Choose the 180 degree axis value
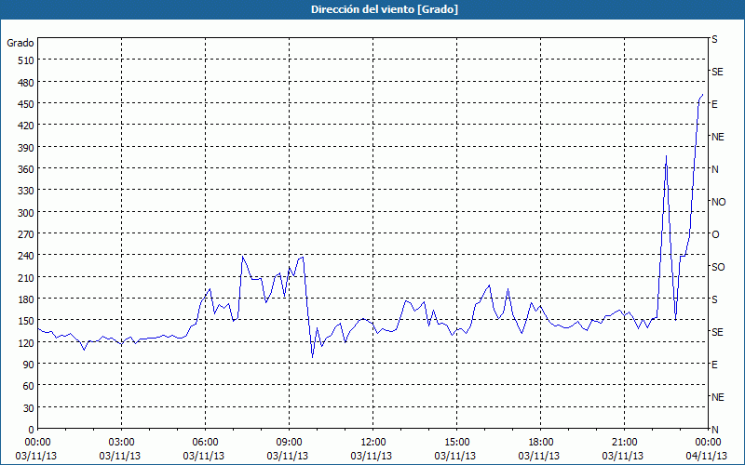This screenshot has height=465, width=745. point(26,299)
